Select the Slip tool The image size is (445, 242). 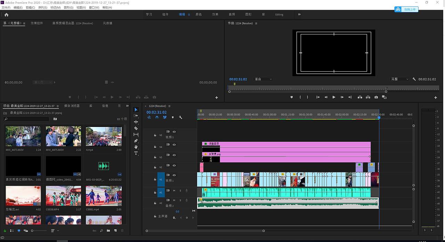click(x=136, y=135)
